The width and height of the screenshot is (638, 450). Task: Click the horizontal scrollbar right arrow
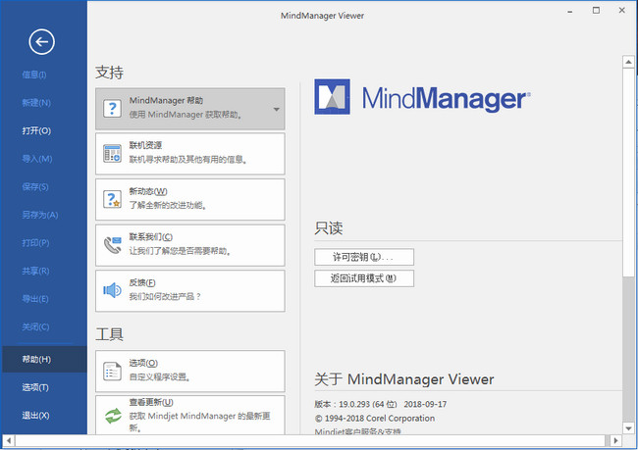[x=616, y=440]
